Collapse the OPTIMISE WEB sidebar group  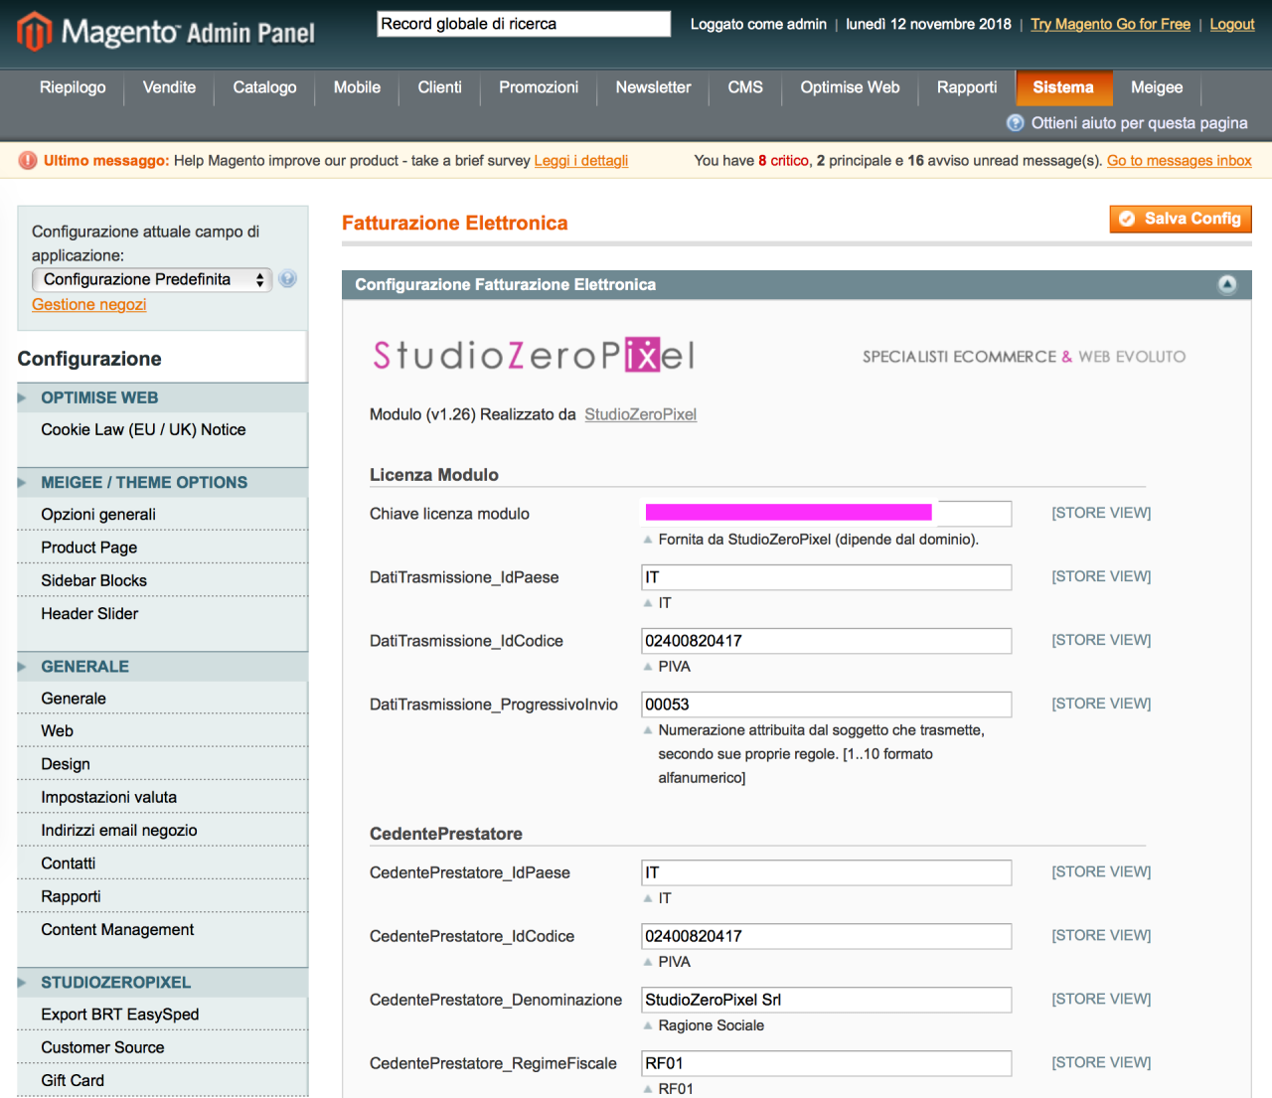click(x=162, y=397)
